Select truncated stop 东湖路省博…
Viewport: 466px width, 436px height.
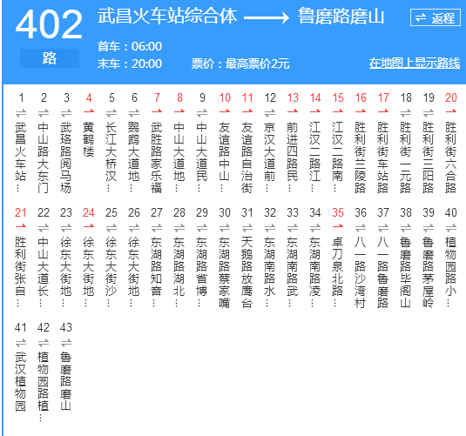(202, 272)
